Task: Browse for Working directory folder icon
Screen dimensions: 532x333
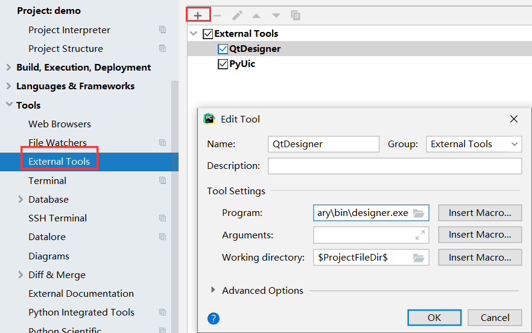Action: click(x=419, y=258)
